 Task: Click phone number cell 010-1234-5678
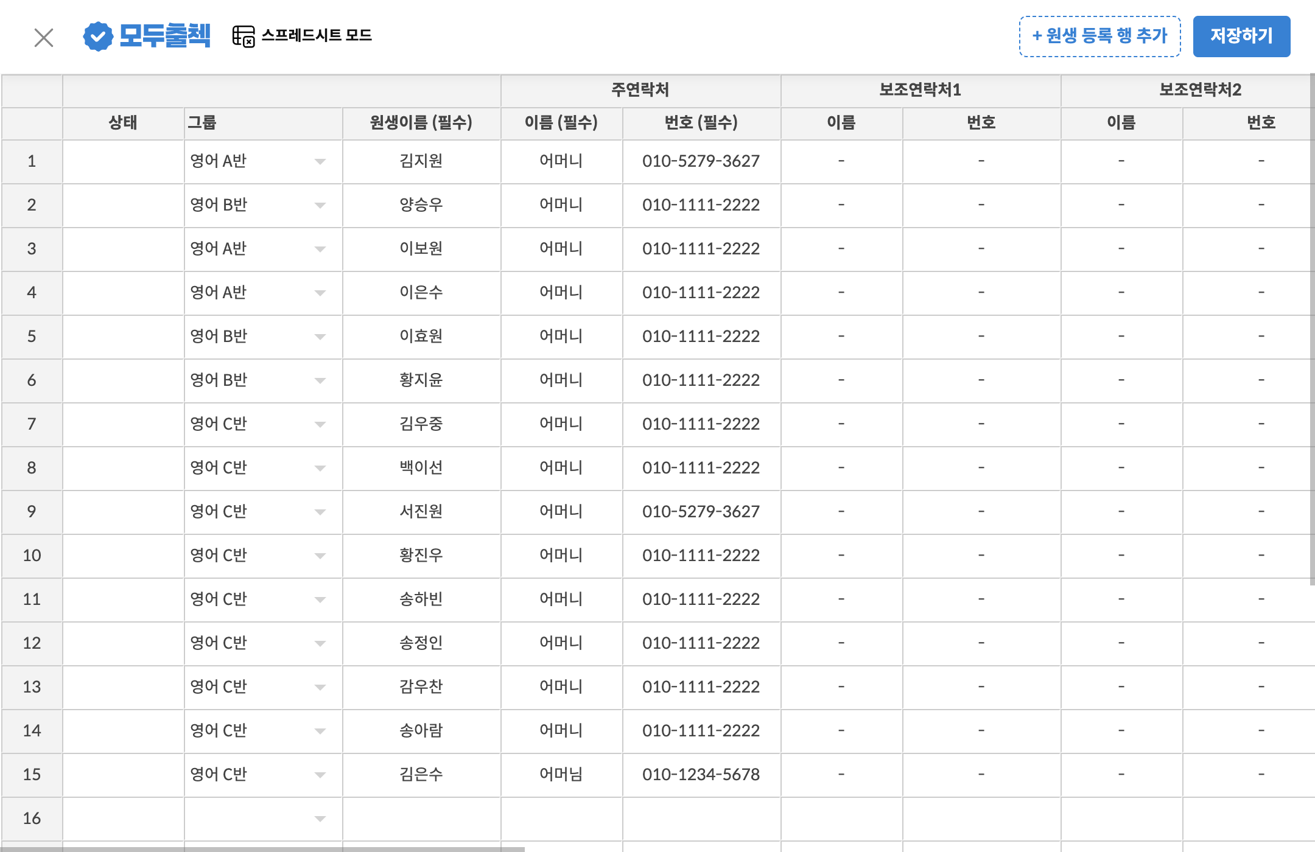(x=701, y=775)
